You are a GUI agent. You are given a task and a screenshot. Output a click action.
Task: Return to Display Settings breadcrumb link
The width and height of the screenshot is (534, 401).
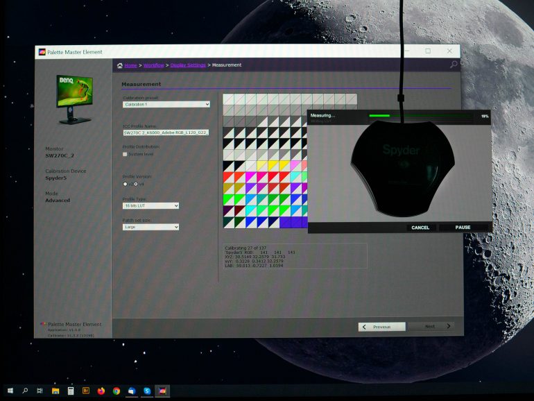tap(188, 65)
